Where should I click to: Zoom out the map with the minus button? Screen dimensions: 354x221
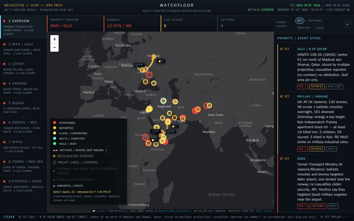click(54, 48)
